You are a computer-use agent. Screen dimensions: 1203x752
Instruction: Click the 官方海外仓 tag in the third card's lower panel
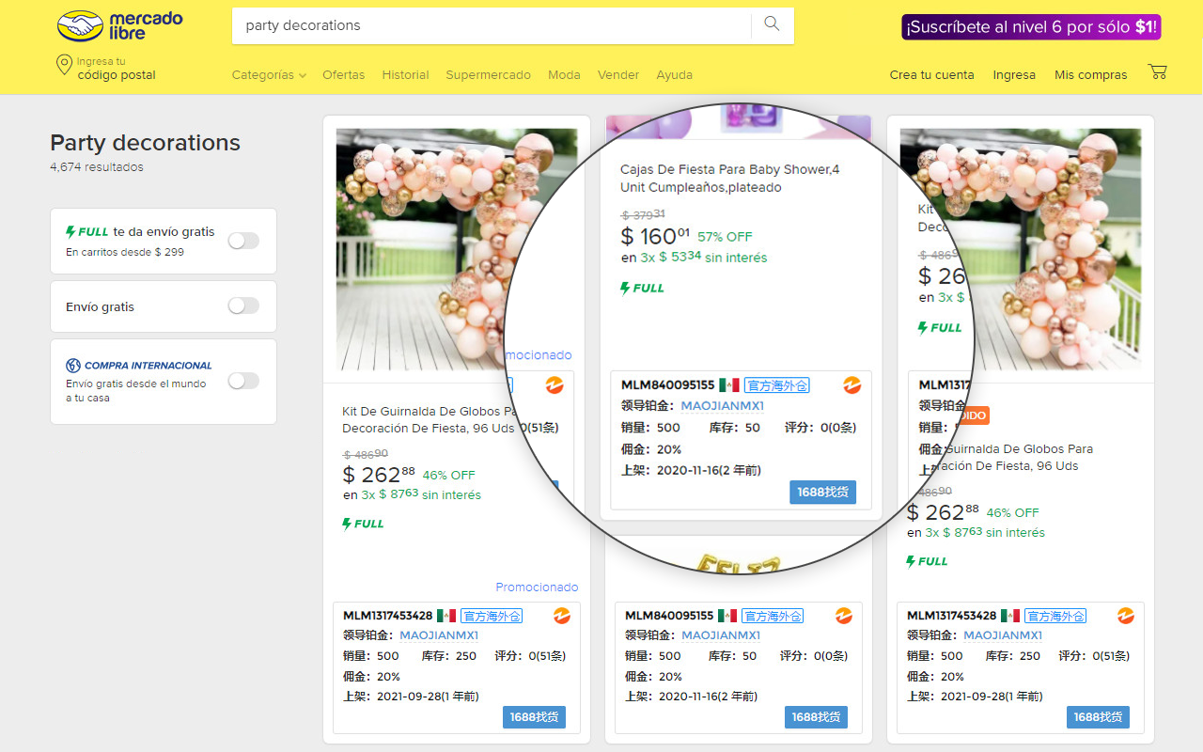[x=1055, y=616]
